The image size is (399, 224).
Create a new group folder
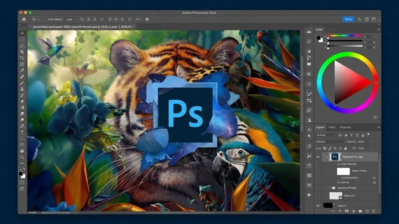click(360, 211)
